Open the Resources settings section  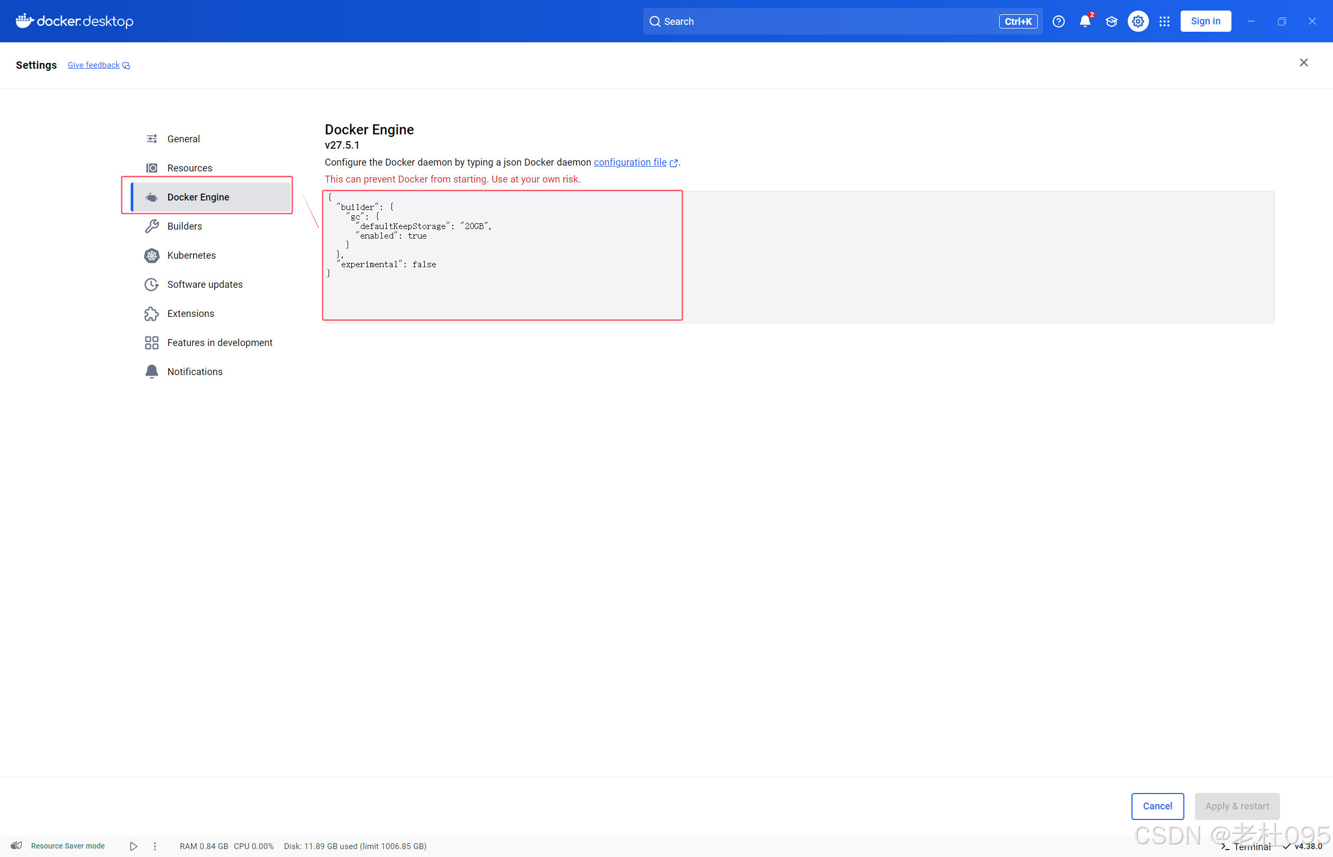point(189,168)
